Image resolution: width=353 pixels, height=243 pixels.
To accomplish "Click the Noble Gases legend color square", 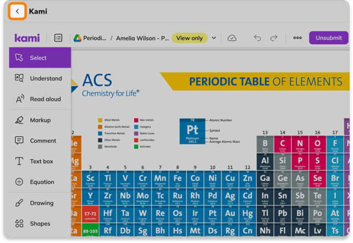I will coord(136,133).
